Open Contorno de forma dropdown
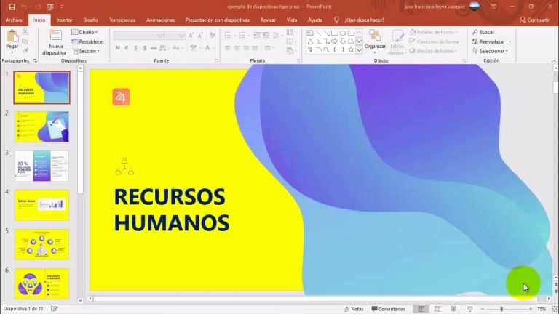Image resolution: width=559 pixels, height=314 pixels. pyautogui.click(x=436, y=41)
